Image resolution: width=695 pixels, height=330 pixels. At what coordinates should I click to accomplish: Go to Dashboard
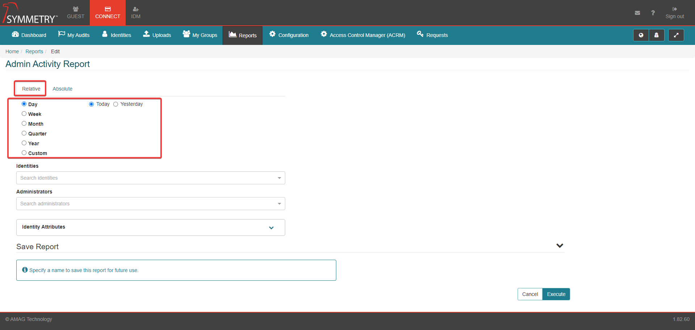pyautogui.click(x=29, y=35)
